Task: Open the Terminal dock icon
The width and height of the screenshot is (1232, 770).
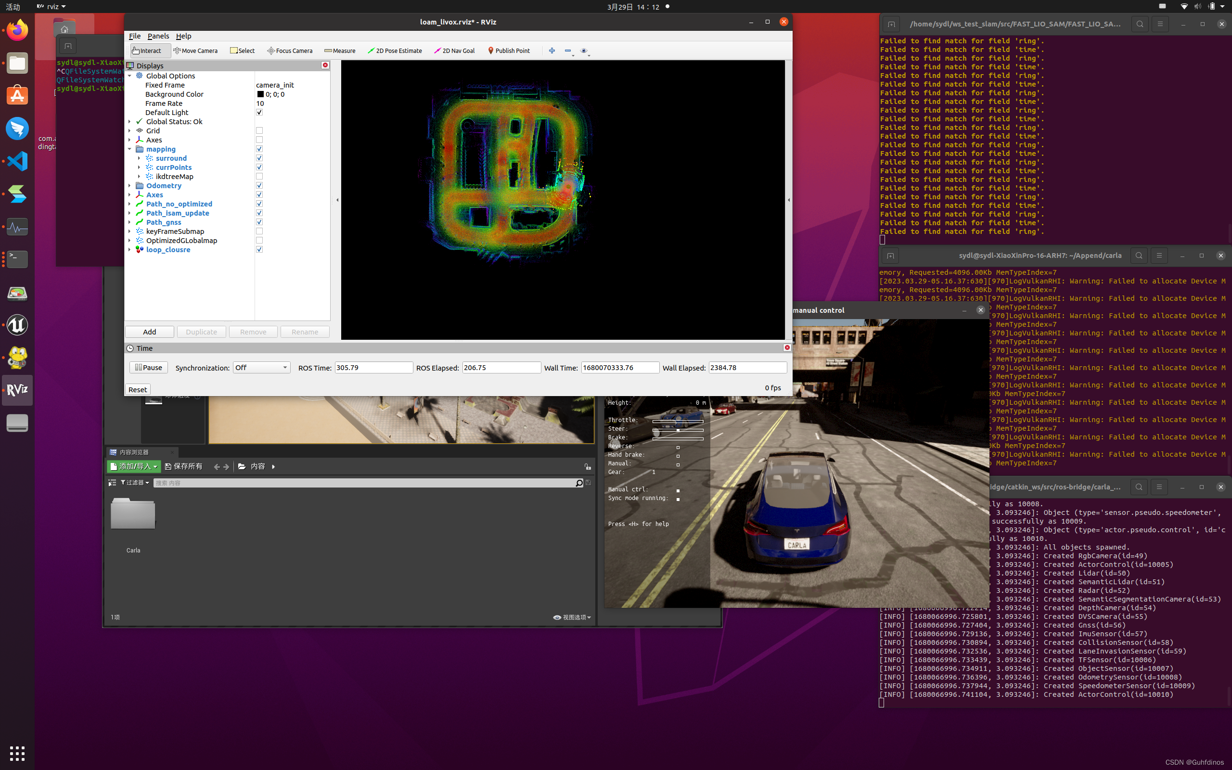Action: (17, 259)
